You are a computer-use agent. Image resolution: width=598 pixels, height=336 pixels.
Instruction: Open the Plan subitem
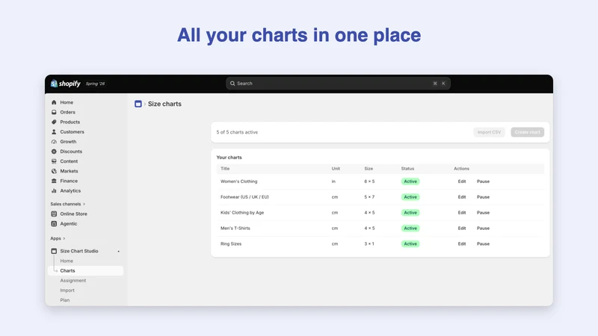pos(65,300)
